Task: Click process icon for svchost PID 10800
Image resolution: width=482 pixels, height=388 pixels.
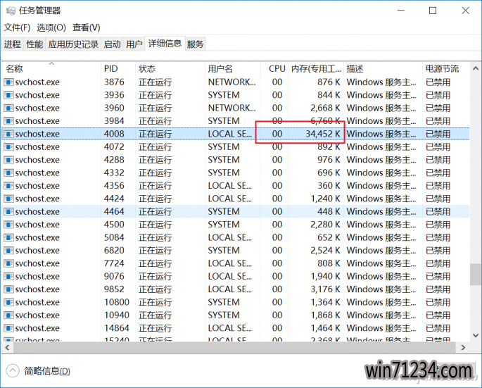Action: pyautogui.click(x=8, y=302)
